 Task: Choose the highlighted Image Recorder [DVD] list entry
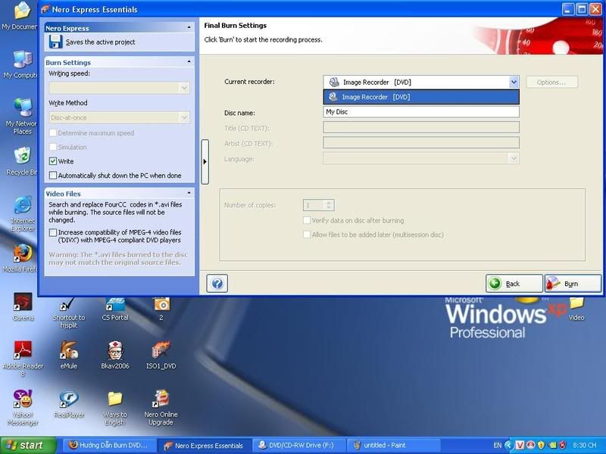click(x=421, y=97)
